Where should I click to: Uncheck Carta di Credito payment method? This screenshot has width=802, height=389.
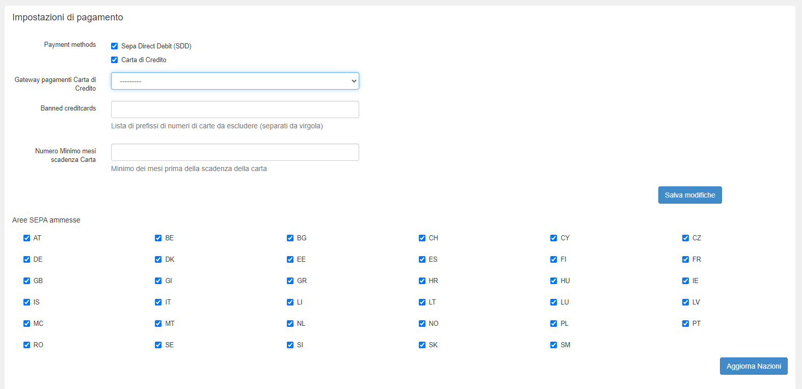click(114, 60)
